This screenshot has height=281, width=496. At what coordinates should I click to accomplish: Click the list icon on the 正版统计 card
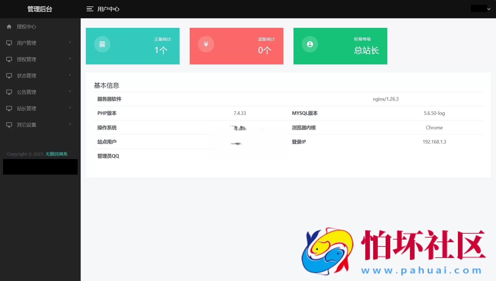pyautogui.click(x=102, y=44)
